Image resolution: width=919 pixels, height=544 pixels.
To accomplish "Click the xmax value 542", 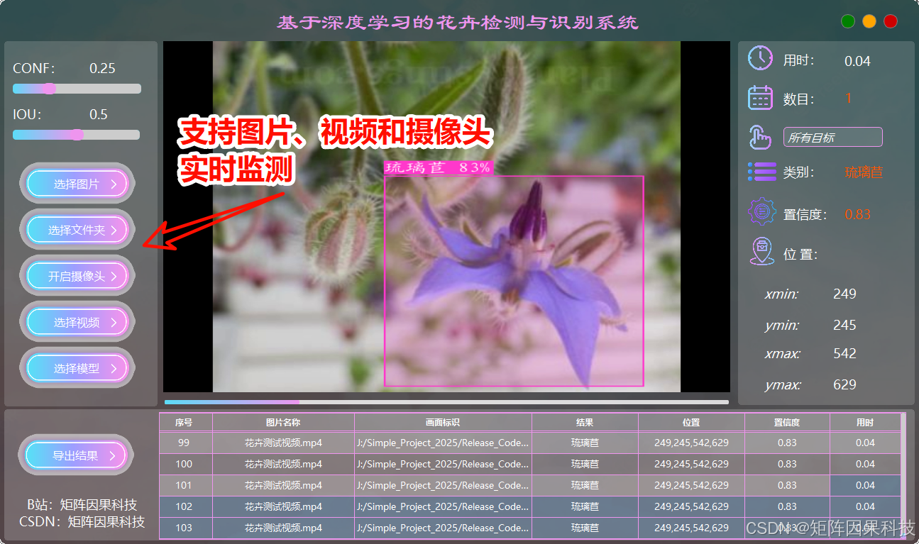I will [x=844, y=353].
